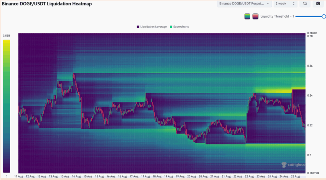Open the Binance DOGE/USDT Perpetual pair dropdown

pos(244,4)
